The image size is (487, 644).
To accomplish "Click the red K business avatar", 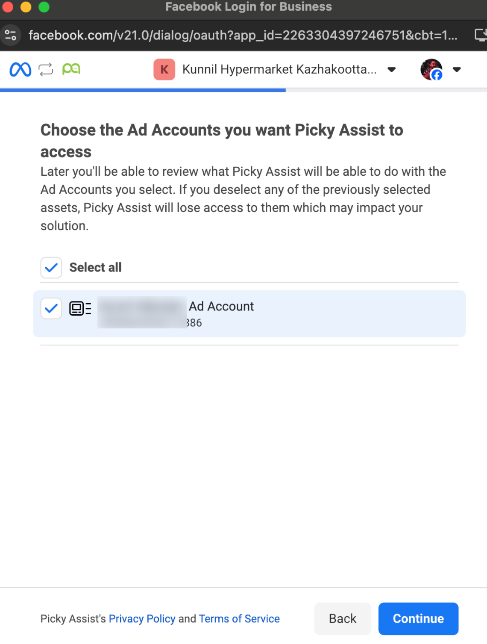I will pyautogui.click(x=164, y=69).
